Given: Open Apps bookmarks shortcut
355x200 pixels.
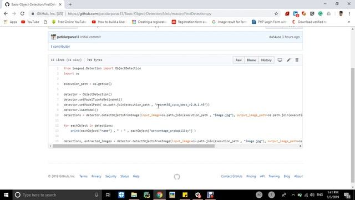Looking at the screenshot, I should pos(11,22).
